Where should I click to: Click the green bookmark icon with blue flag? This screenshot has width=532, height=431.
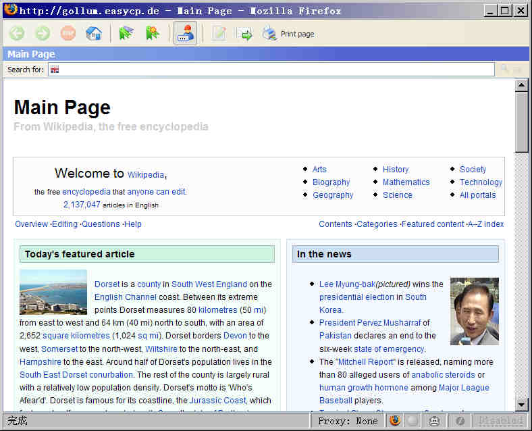tap(126, 33)
